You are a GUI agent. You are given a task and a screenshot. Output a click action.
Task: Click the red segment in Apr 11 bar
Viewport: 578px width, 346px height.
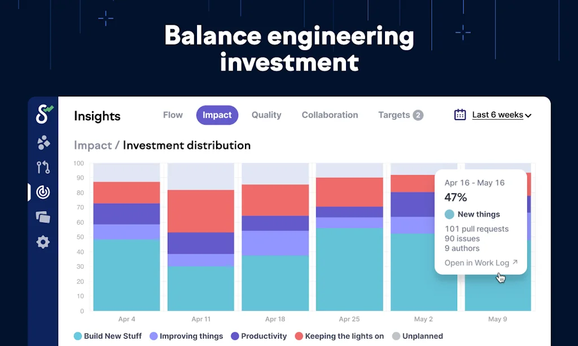pos(200,211)
